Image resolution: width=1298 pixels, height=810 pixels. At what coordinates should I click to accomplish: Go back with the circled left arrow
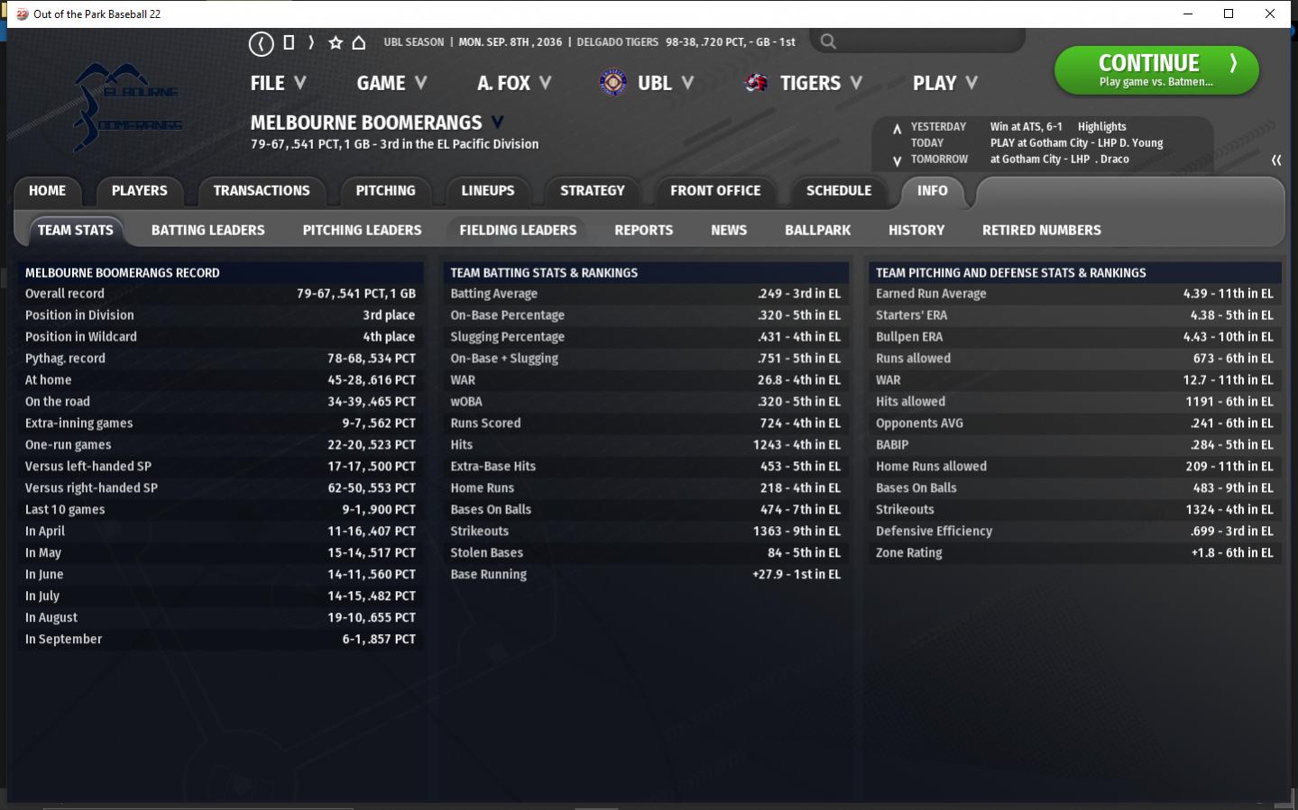[262, 42]
